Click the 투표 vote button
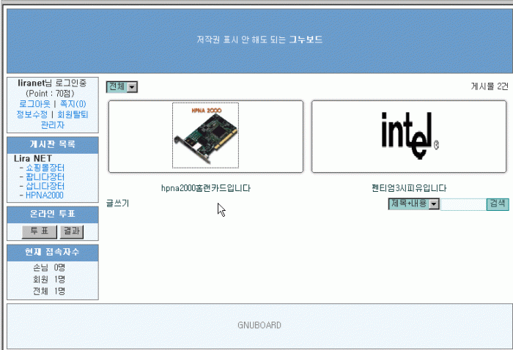Screen dimensions: 513x350 click(40, 231)
